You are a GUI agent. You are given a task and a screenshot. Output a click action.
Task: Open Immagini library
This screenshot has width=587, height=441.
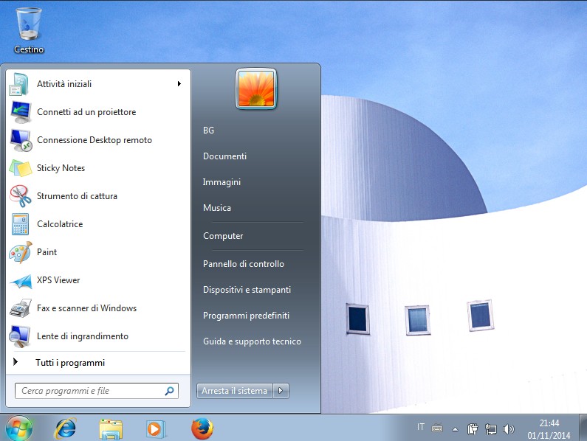222,182
